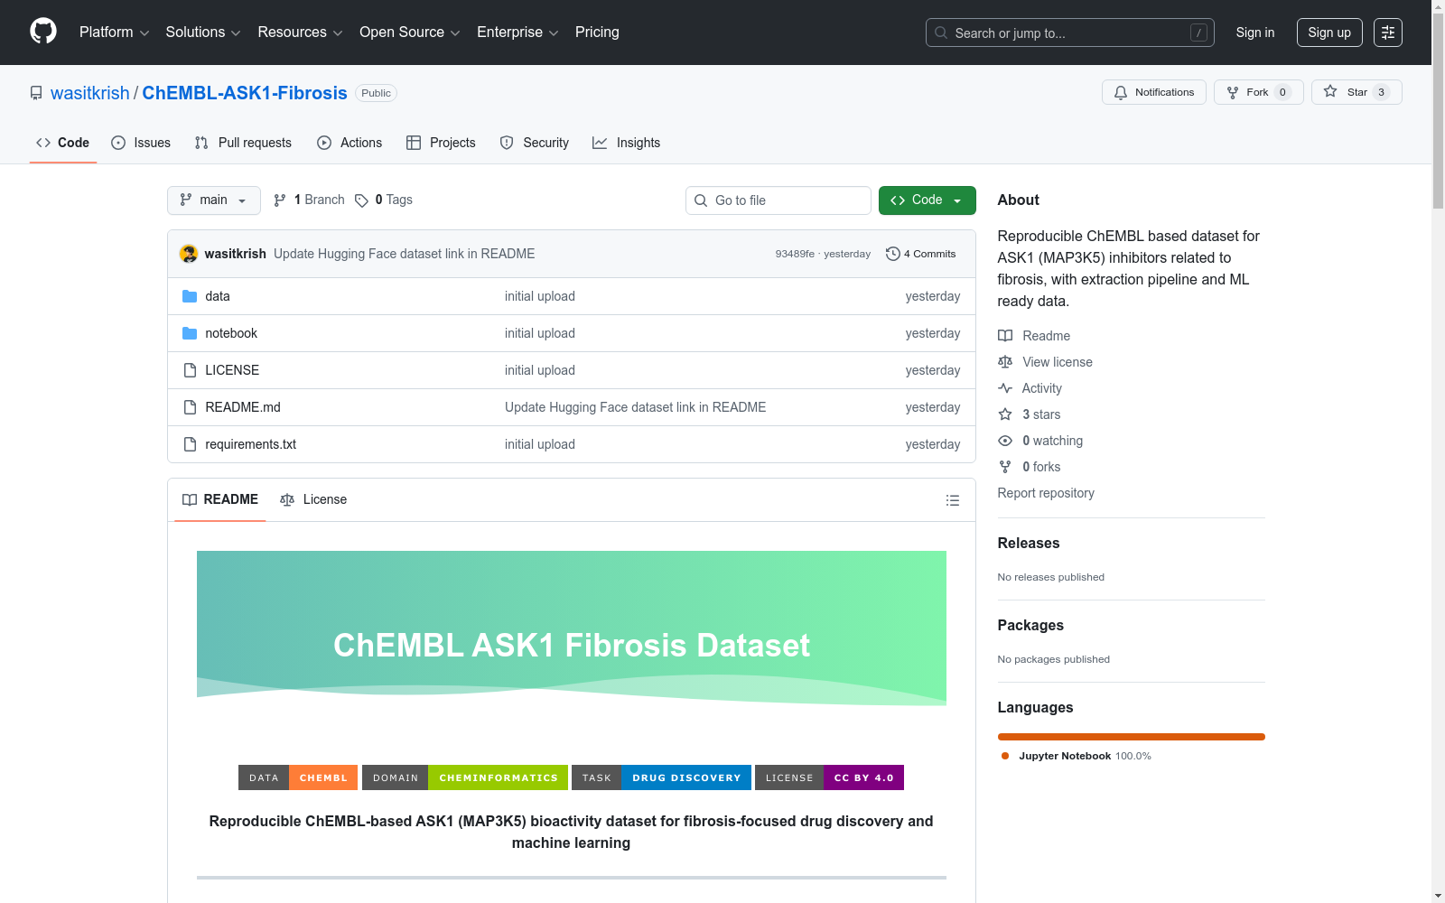Image resolution: width=1445 pixels, height=903 pixels.
Task: Switch to the Issues tab
Action: tap(141, 143)
